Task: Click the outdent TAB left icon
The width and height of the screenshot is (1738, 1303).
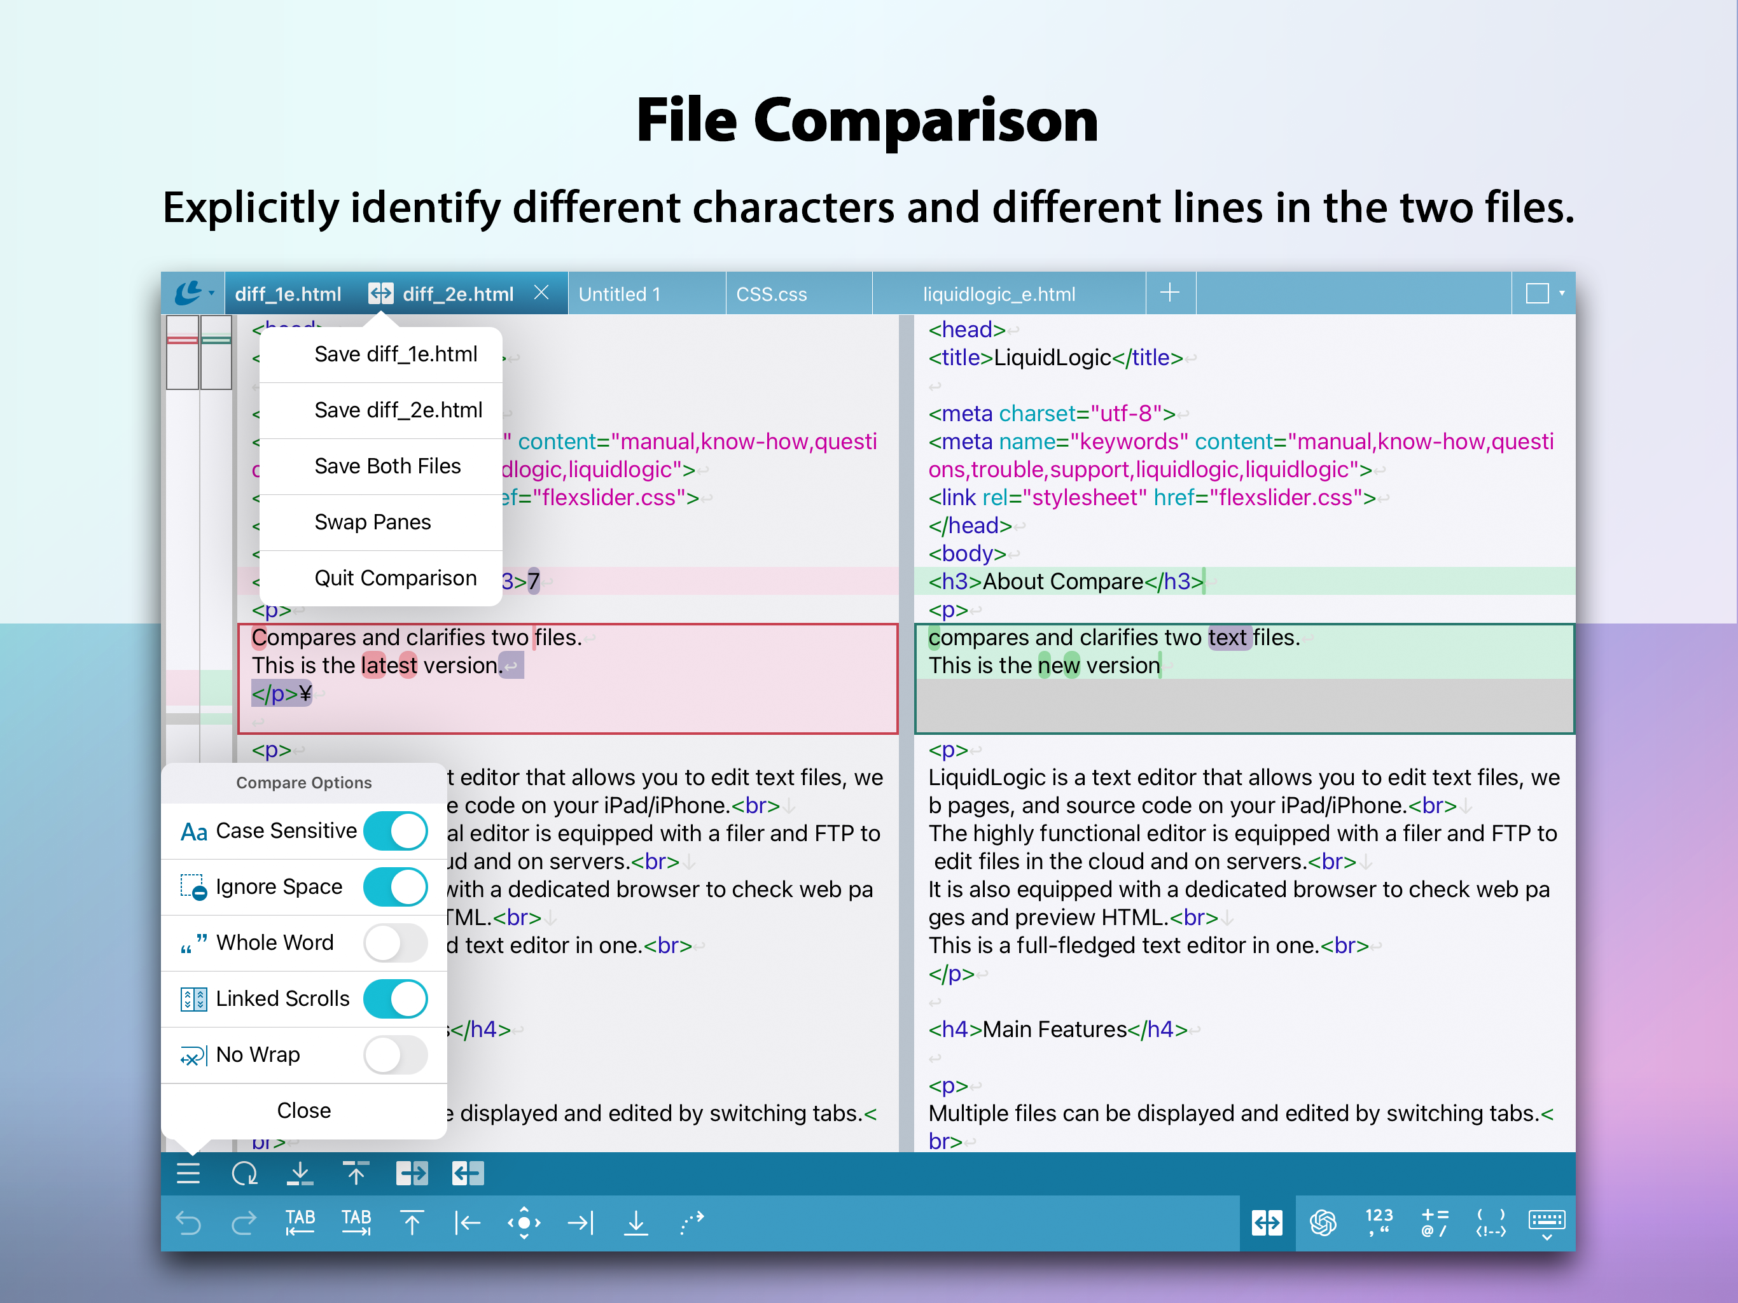Action: pos(300,1222)
